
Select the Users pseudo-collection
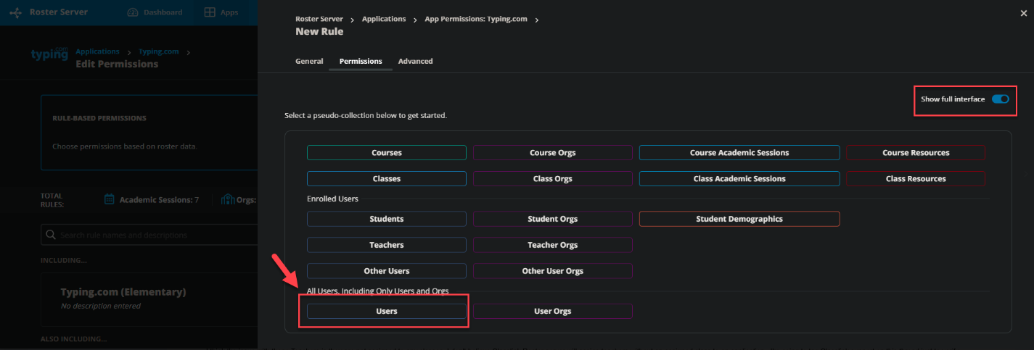point(386,311)
